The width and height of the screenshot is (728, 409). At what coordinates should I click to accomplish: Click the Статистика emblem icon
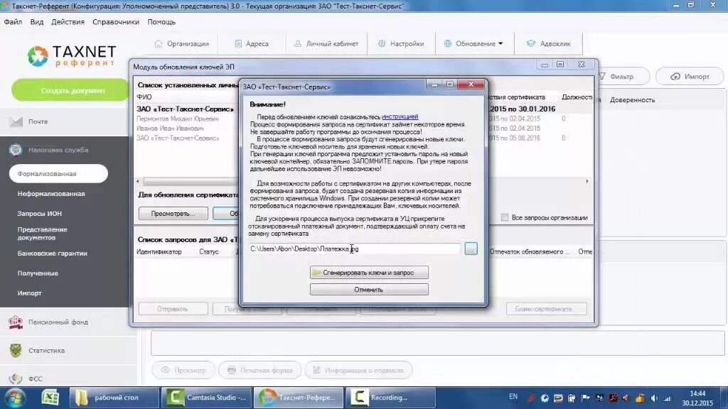tap(16, 350)
